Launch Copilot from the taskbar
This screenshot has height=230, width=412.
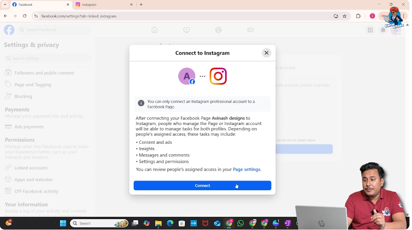click(147, 223)
